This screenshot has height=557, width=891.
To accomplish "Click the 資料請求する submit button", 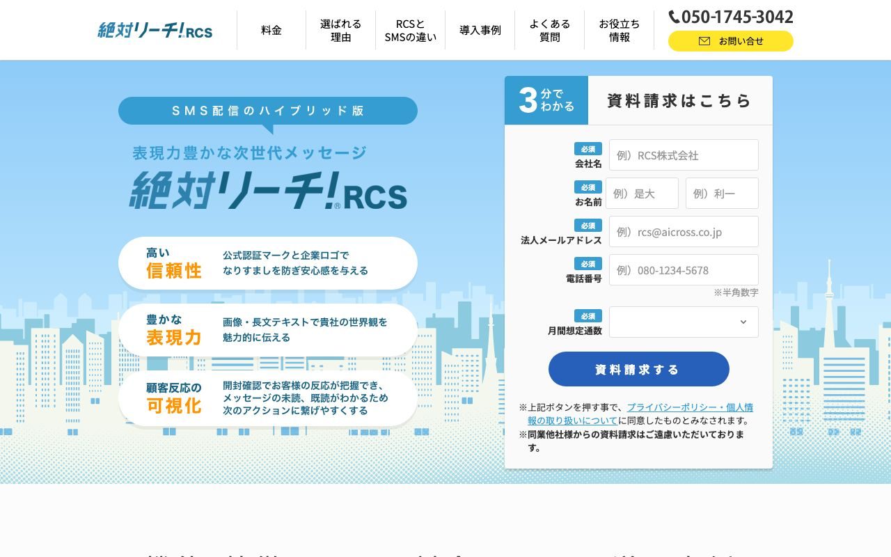I will [x=639, y=369].
